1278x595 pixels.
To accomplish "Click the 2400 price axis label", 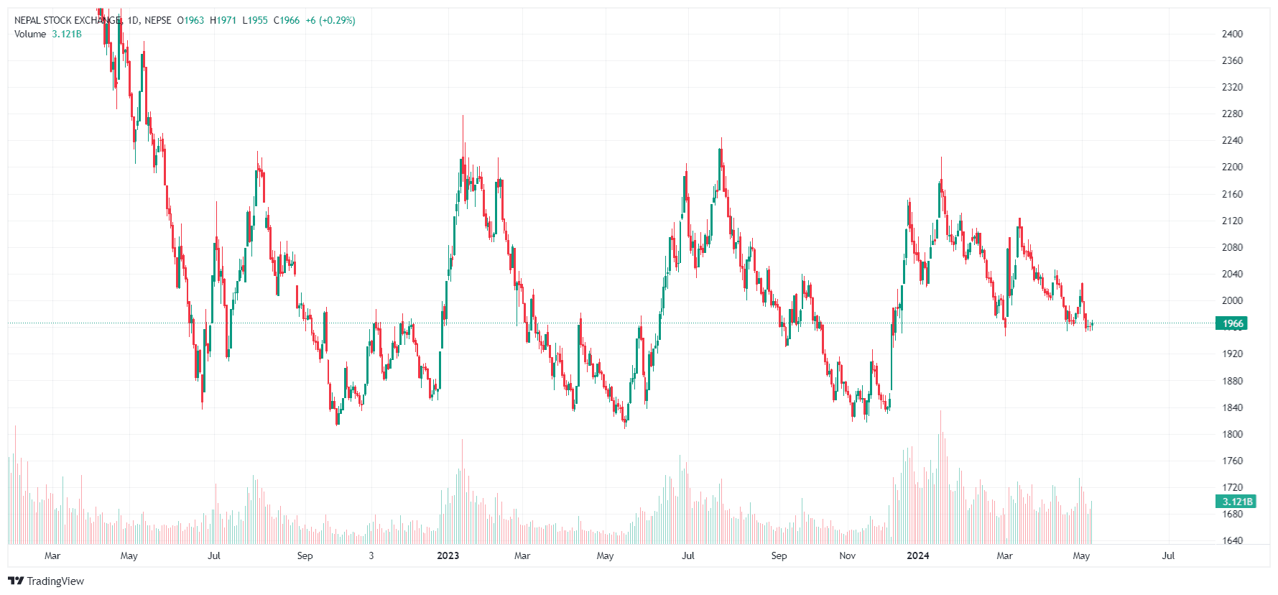I will click(x=1232, y=34).
